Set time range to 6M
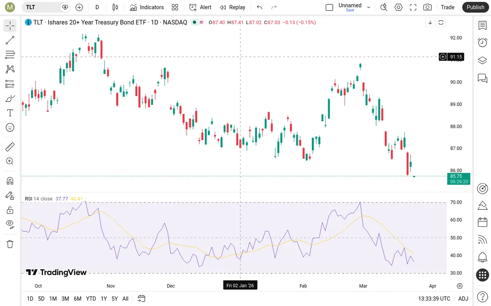Viewport: 491px width, 306px height. pos(77,299)
